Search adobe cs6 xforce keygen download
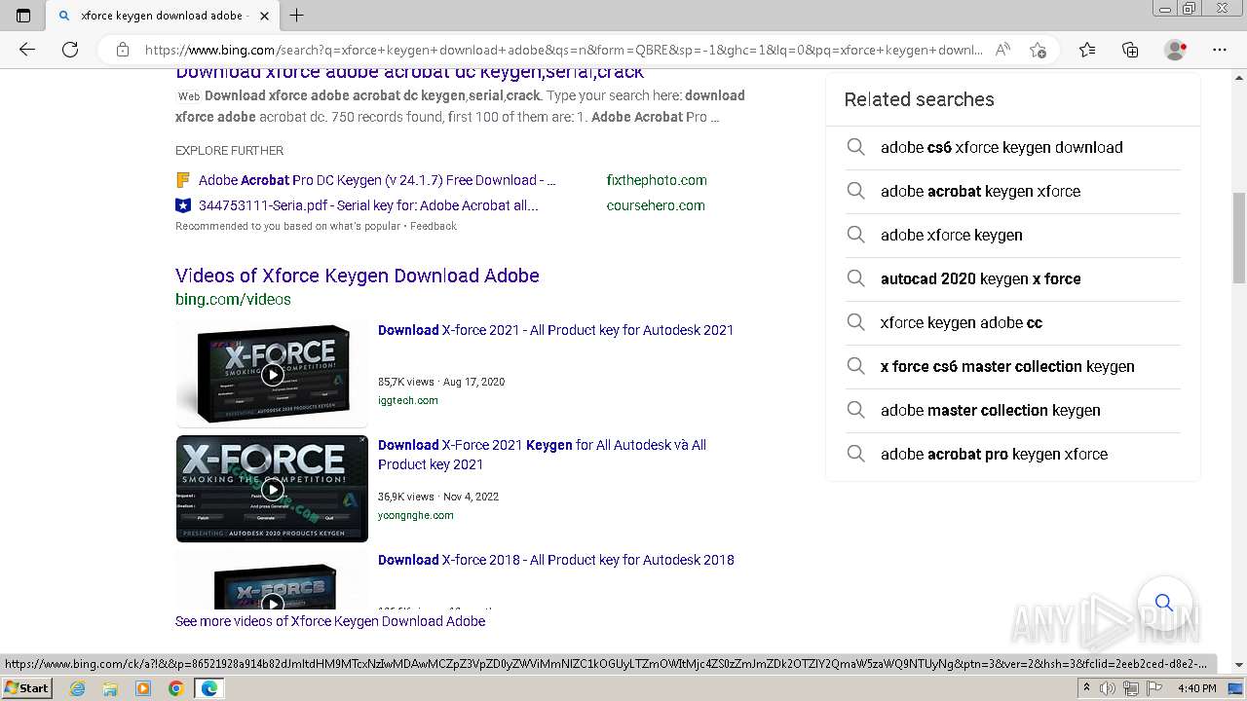The height and width of the screenshot is (701, 1247). [1013, 148]
